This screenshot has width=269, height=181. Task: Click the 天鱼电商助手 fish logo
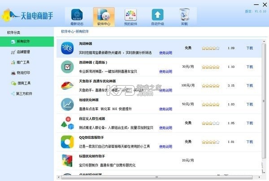pos(10,15)
